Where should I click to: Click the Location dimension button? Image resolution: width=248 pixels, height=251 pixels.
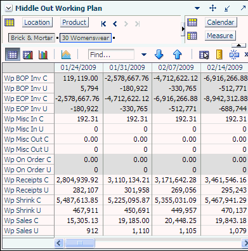pos(37,22)
